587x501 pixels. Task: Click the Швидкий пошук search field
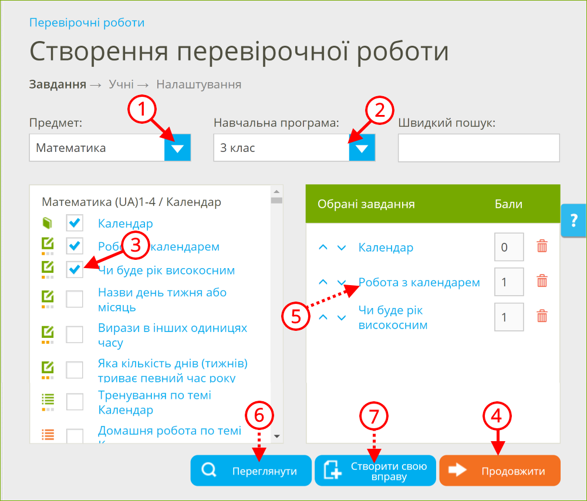click(x=478, y=148)
